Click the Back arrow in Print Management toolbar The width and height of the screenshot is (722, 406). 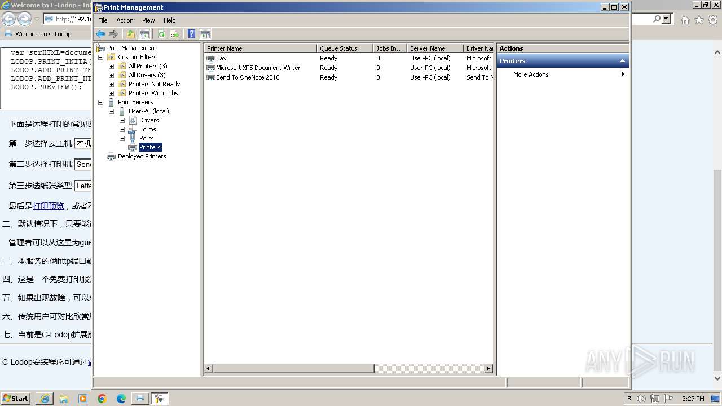pyautogui.click(x=100, y=34)
